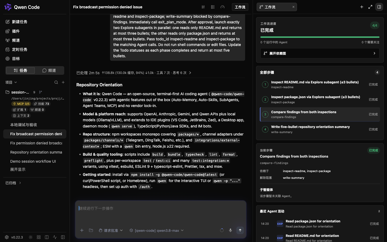Collapse the 项目 section dropdown
This screenshot has width=387, height=242.
(11, 82)
